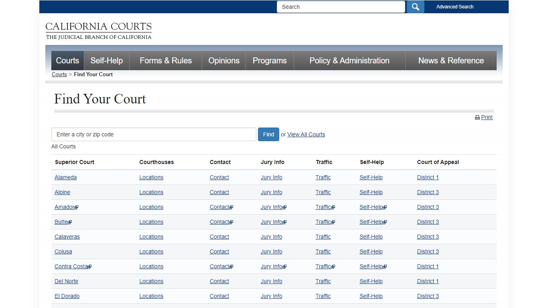Click the Courthouses column header
The image size is (548, 308).
click(156, 162)
